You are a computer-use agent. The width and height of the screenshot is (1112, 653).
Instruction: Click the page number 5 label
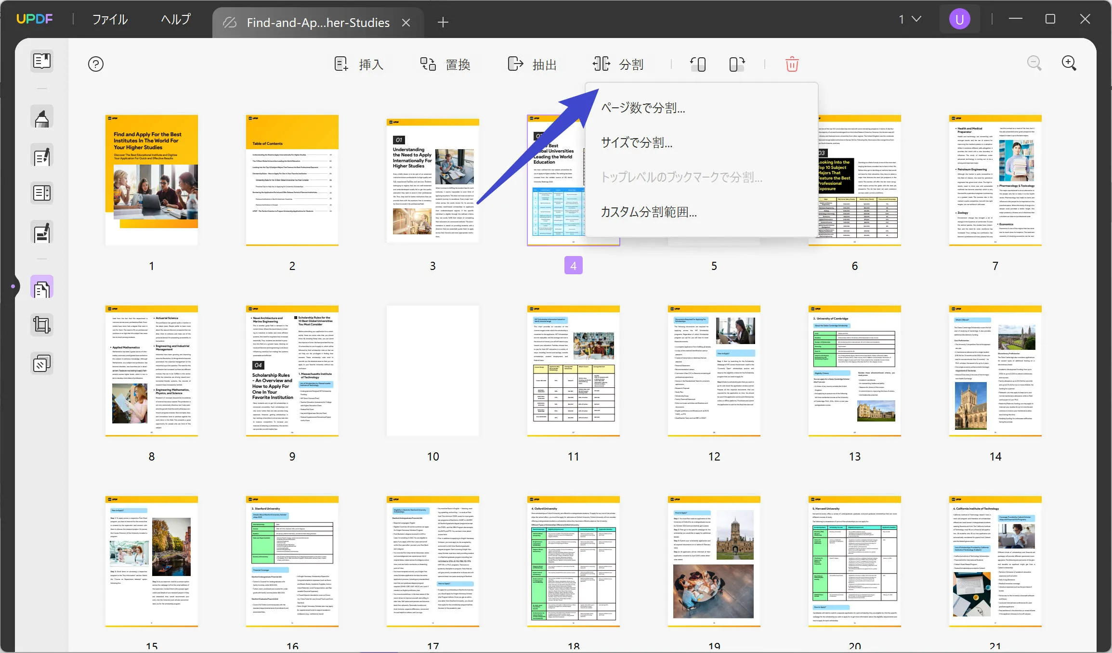[714, 266]
